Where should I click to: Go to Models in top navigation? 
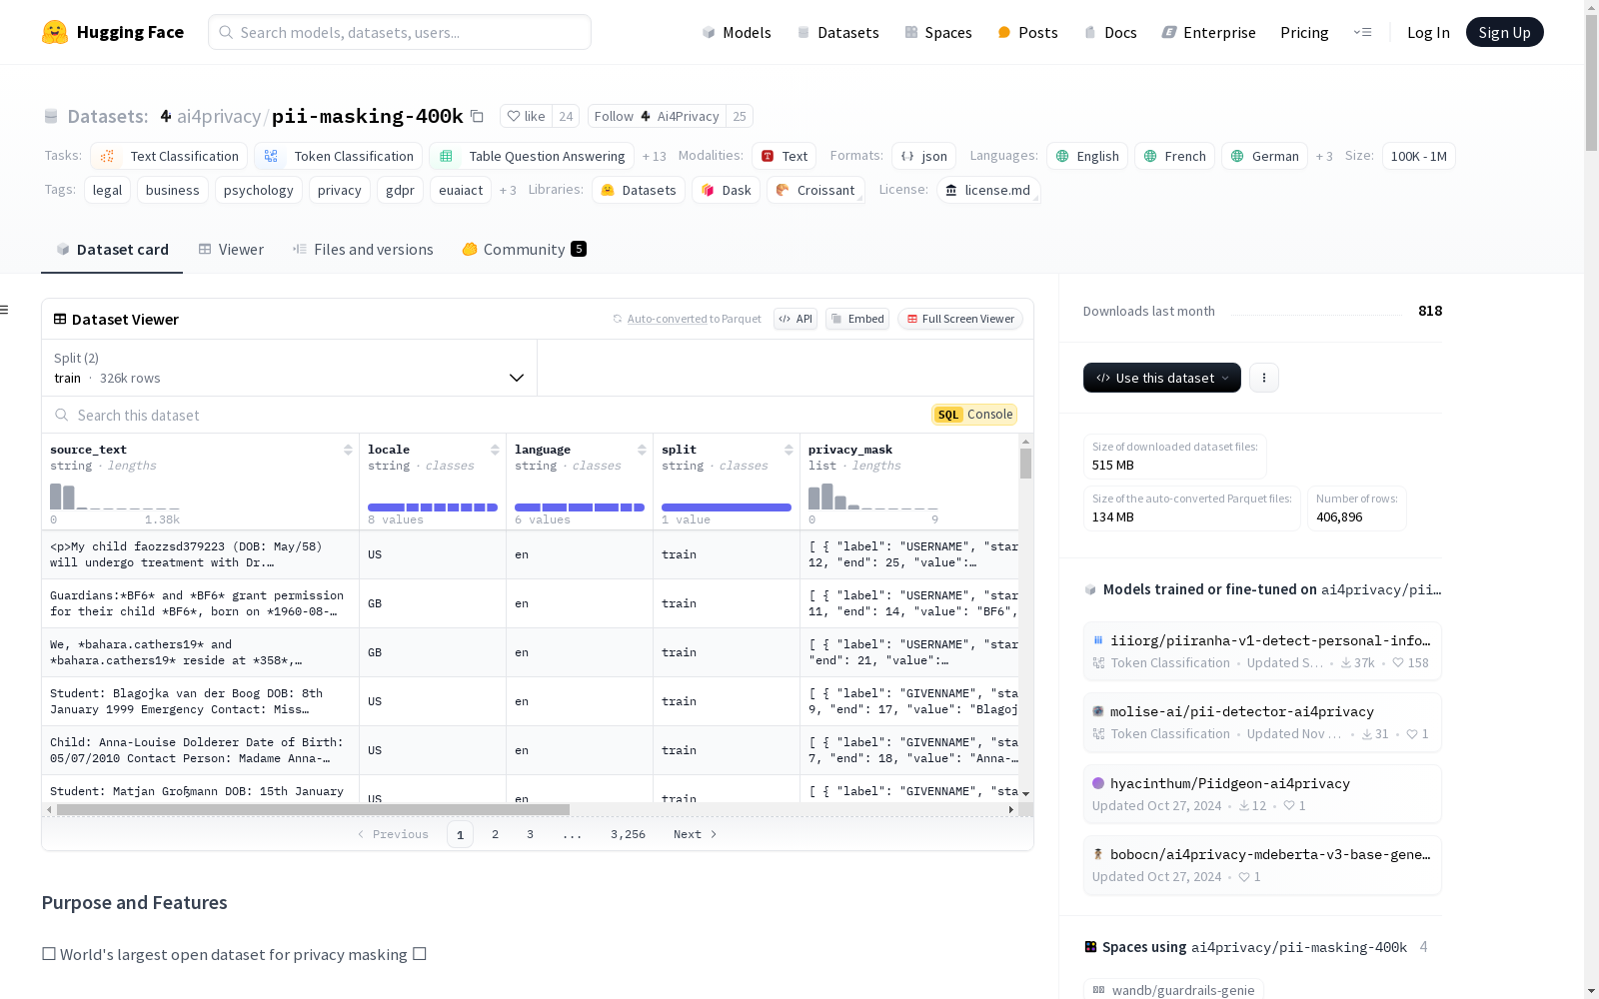click(737, 32)
